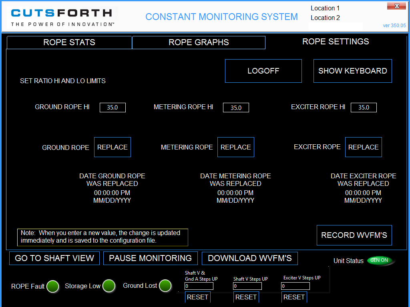Click the metering rope replaced date MM/DD/YYYY
This screenshot has width=410, height=307.
[235, 201]
